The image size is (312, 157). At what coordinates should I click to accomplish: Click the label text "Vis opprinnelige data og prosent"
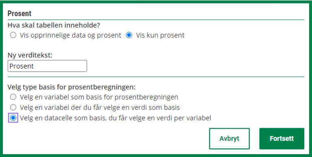[x=70, y=35]
